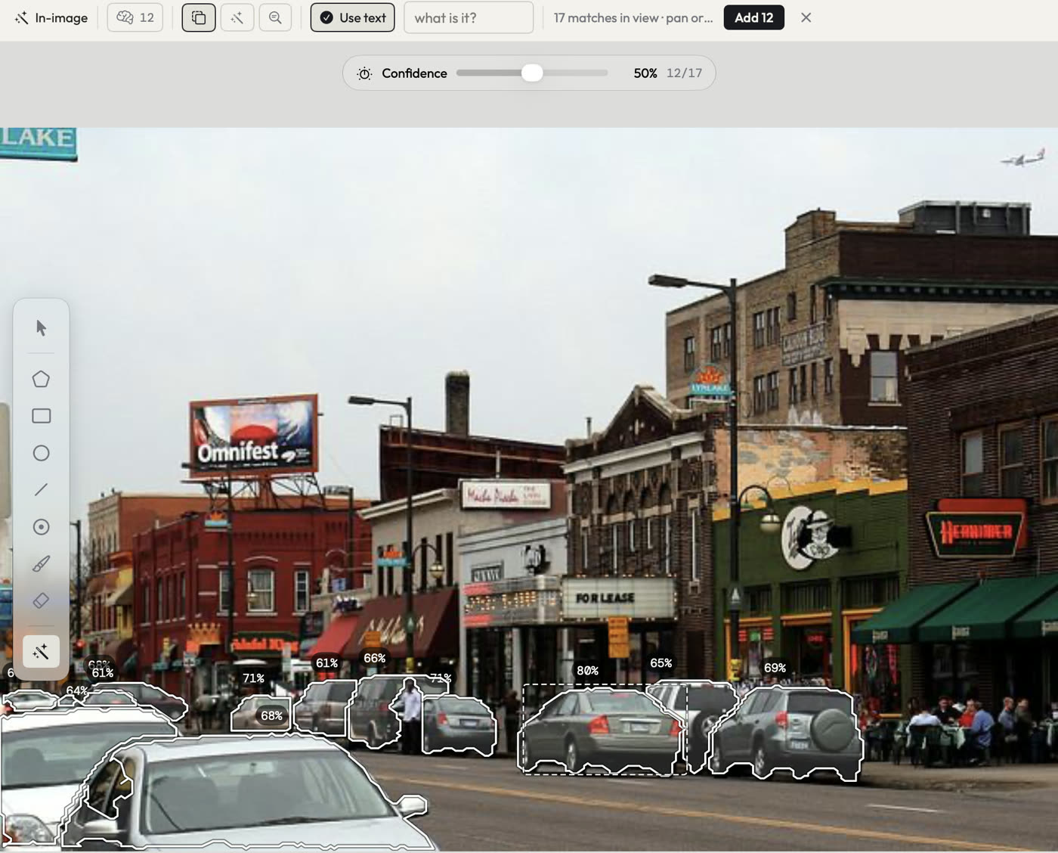Click the 80% confidence label
This screenshot has width=1058, height=853.
click(587, 671)
